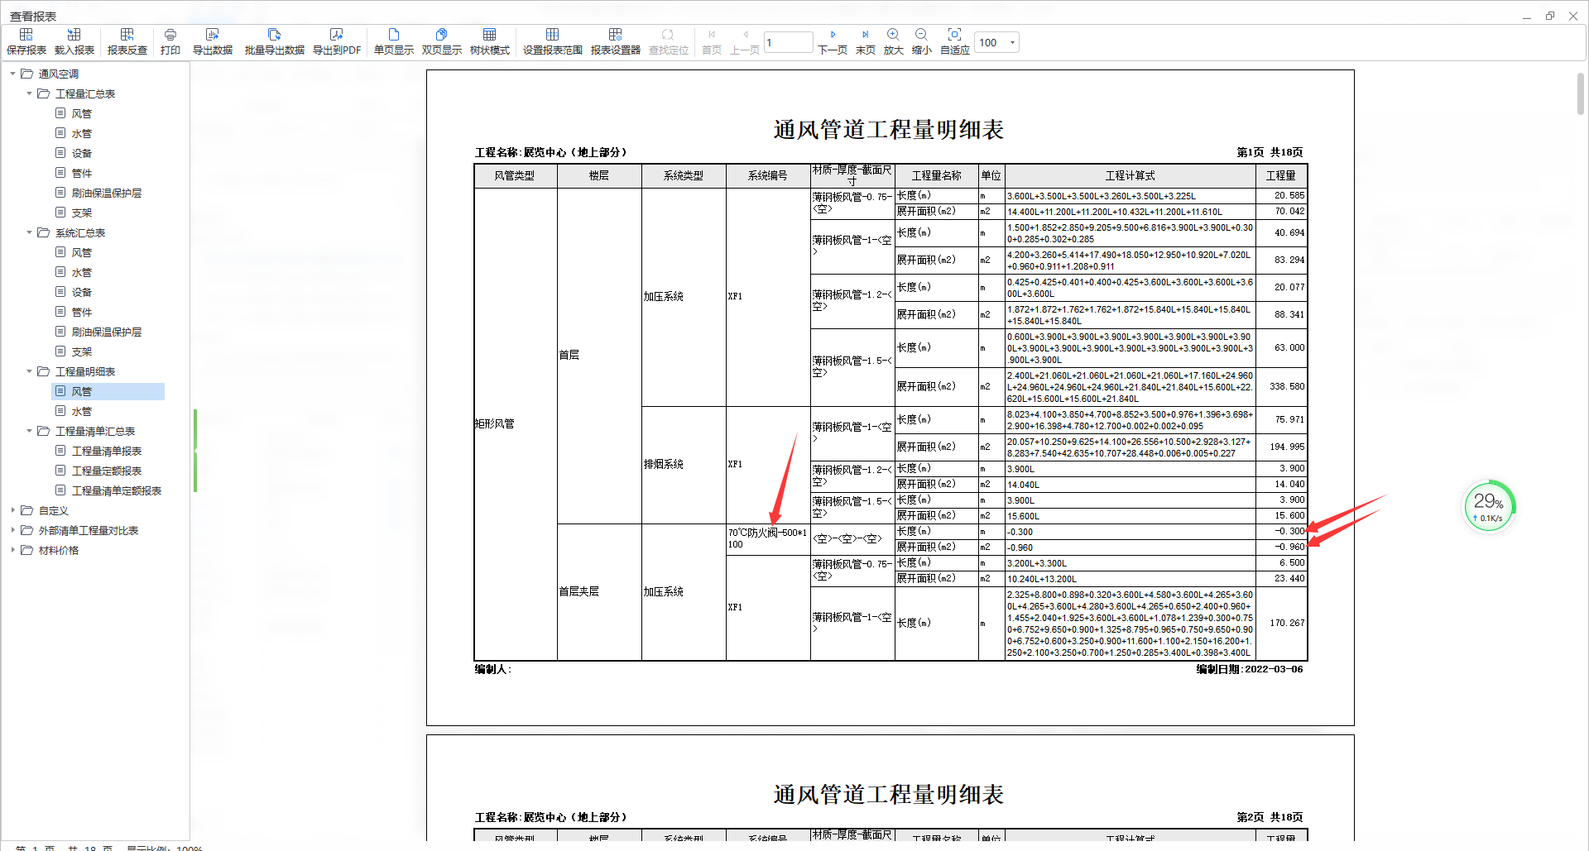1589x851 pixels.
Task: Open the 工程量清单定额报表 report
Action: (x=116, y=490)
